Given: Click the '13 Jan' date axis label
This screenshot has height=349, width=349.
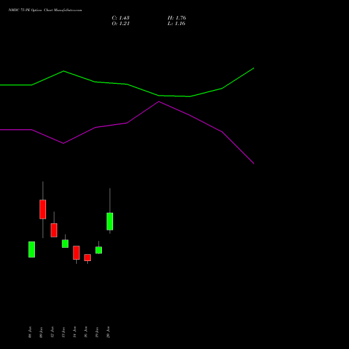Looking at the screenshot, I should (x=64, y=332).
